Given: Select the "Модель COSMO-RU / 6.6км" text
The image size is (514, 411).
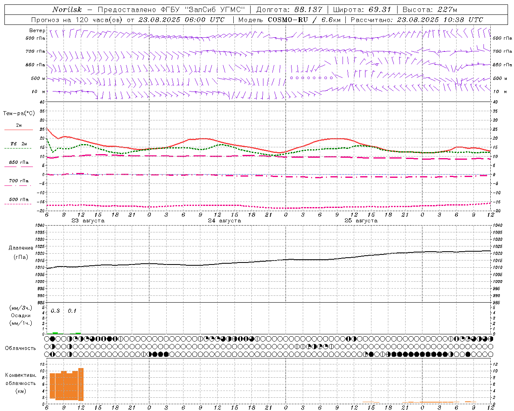Looking at the screenshot, I should 290,20.
